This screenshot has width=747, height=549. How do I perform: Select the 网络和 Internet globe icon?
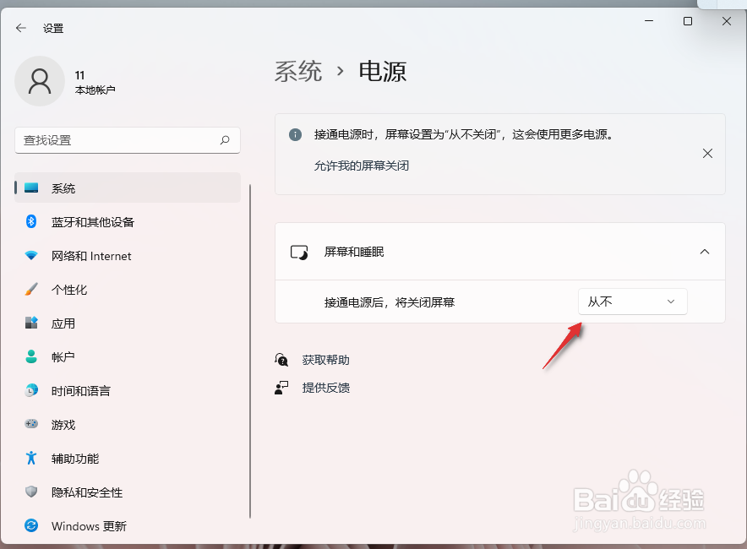(x=32, y=255)
